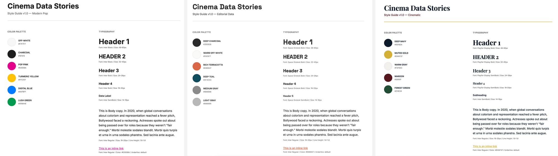Choose the Deep Teal color circle
This screenshot has width=558, height=156.
[x=197, y=78]
